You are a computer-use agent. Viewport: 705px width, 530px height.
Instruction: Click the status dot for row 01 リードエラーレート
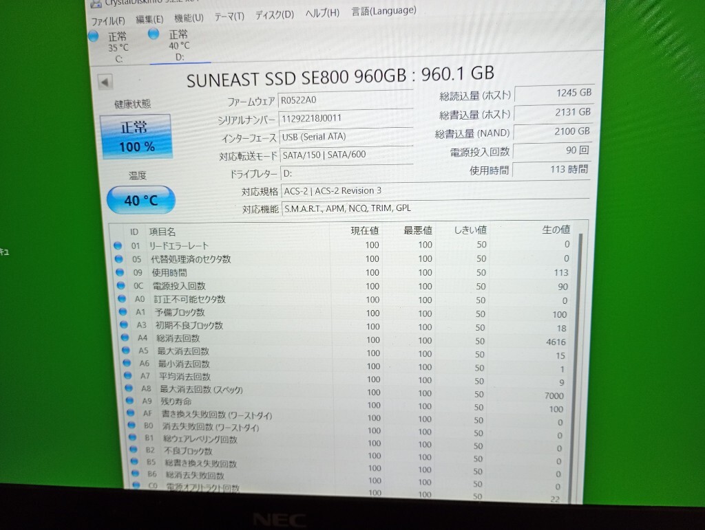[118, 245]
